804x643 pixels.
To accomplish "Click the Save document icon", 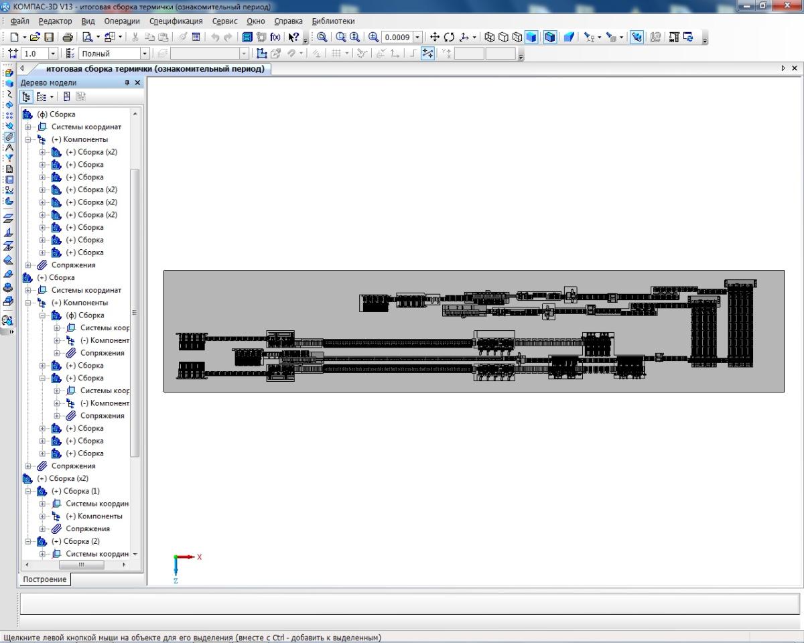I will click(49, 38).
